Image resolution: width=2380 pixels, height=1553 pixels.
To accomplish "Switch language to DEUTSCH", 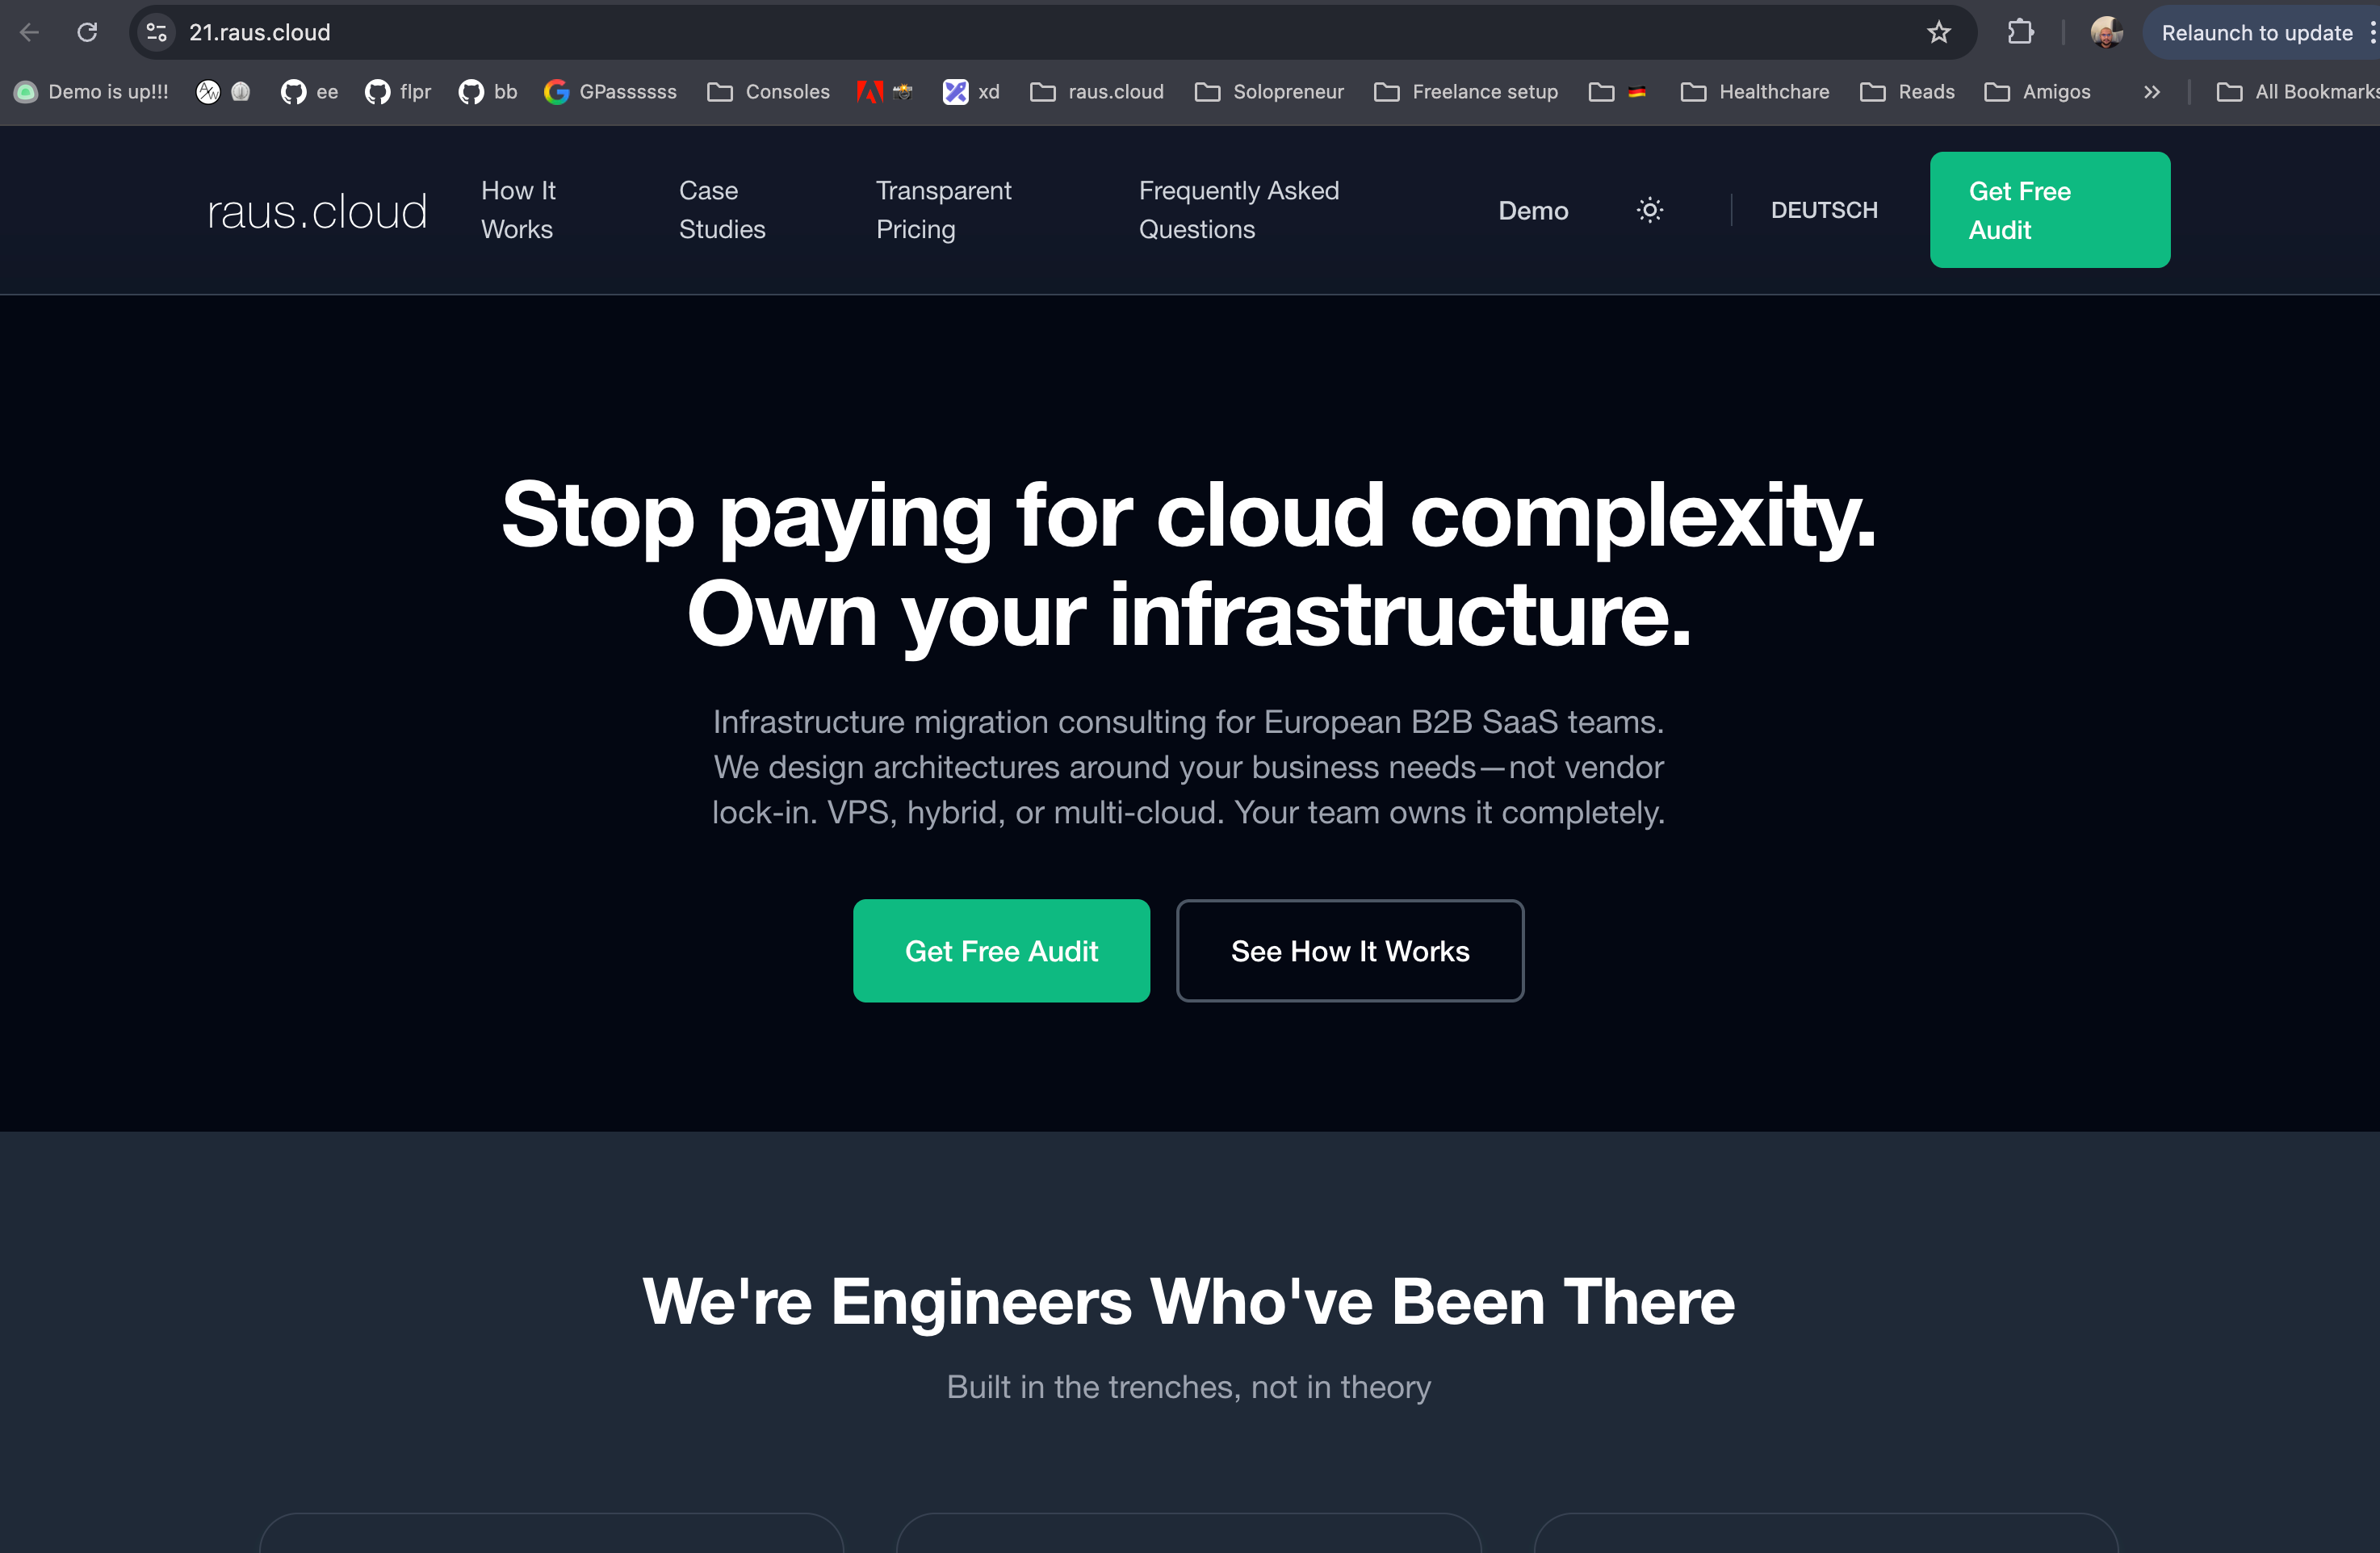I will click(1824, 210).
